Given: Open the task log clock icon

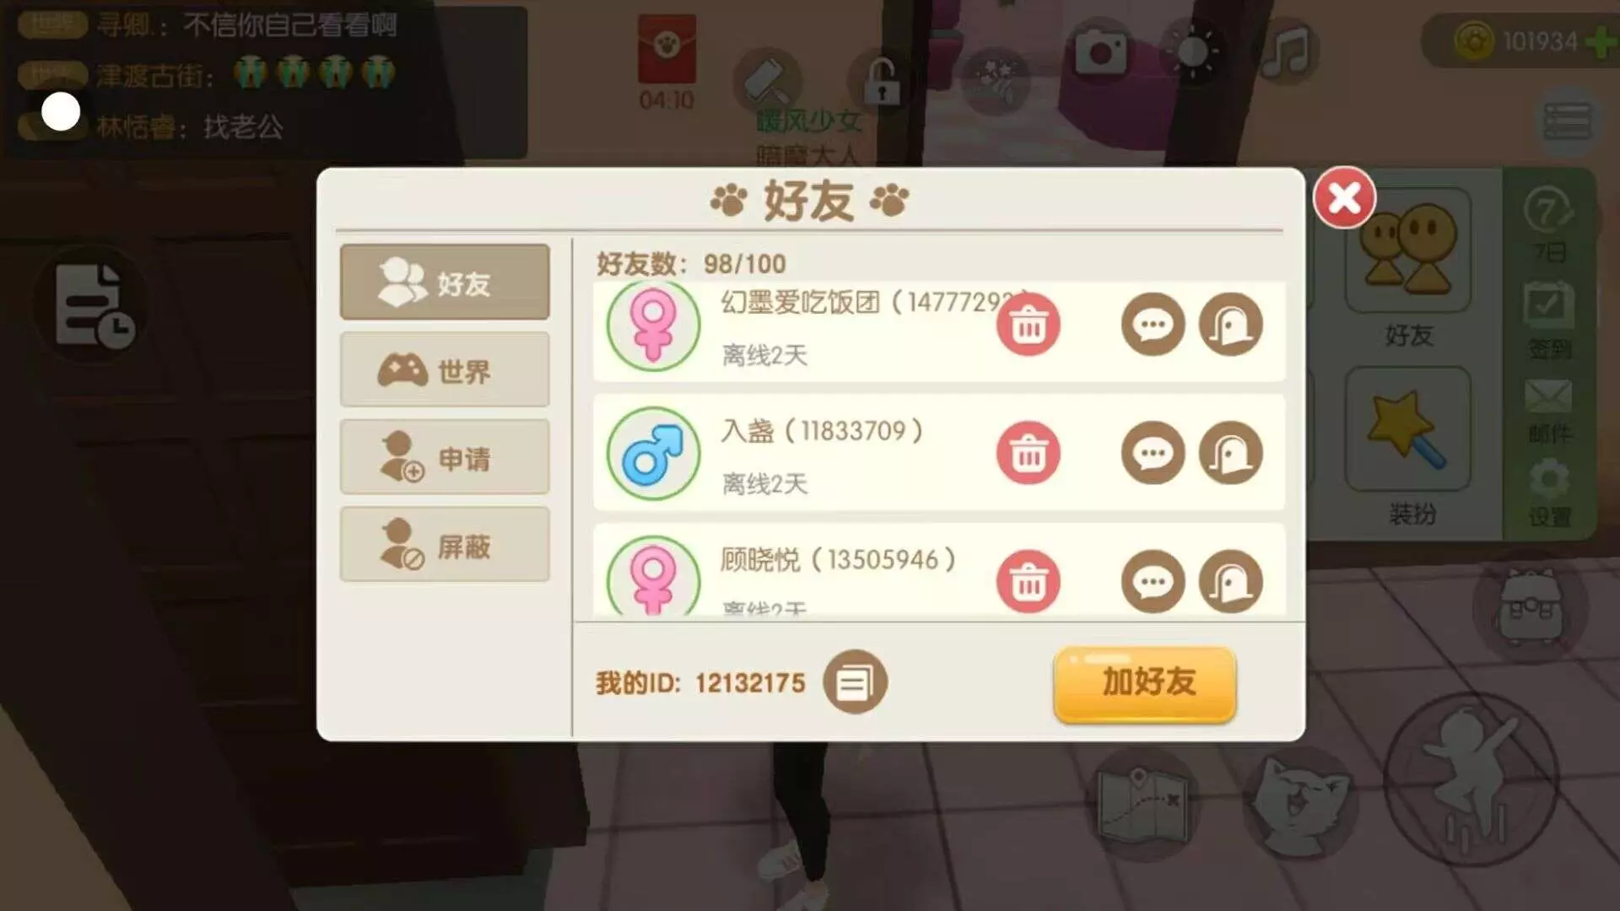Looking at the screenshot, I should point(93,305).
